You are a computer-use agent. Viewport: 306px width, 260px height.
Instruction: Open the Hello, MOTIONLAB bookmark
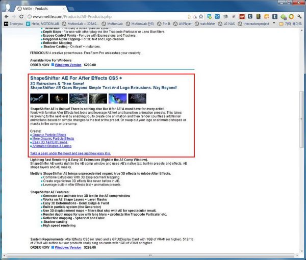[x=42, y=24]
